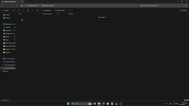Click Этот компьютер breadcrumb segment

(x=32, y=6)
